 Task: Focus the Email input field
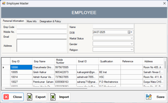click(42, 37)
